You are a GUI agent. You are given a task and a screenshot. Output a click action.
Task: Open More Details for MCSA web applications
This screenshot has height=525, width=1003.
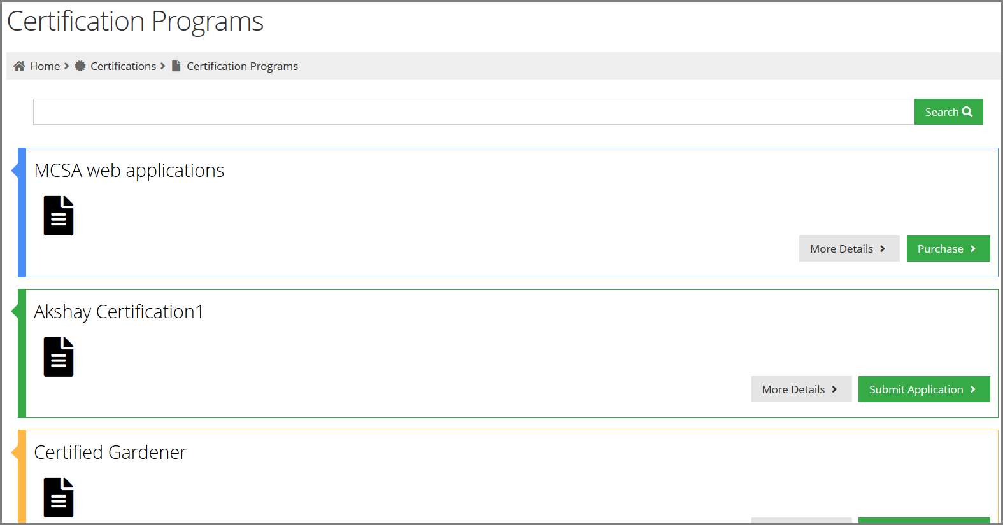[850, 249]
